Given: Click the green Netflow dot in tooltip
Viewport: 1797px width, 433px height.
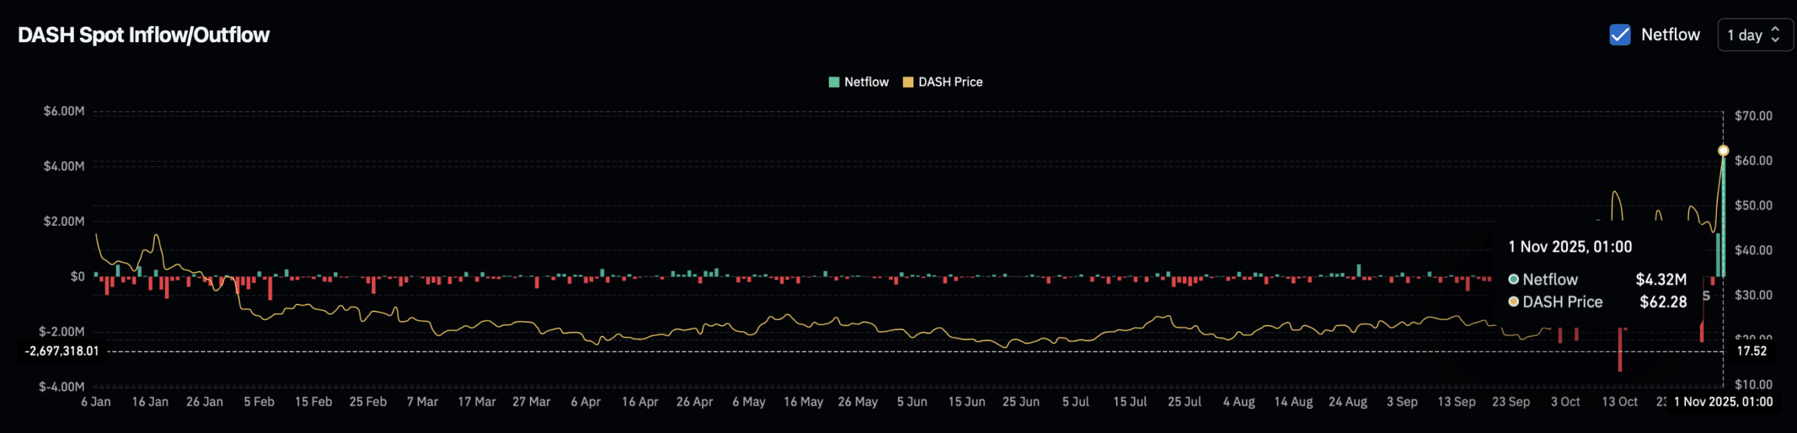Looking at the screenshot, I should [1513, 279].
